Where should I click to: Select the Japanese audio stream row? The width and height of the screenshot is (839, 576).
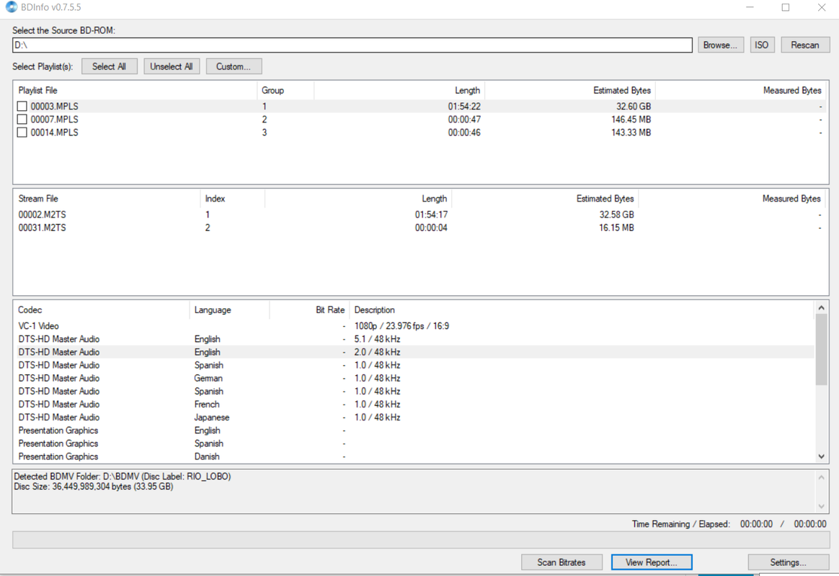click(414, 418)
